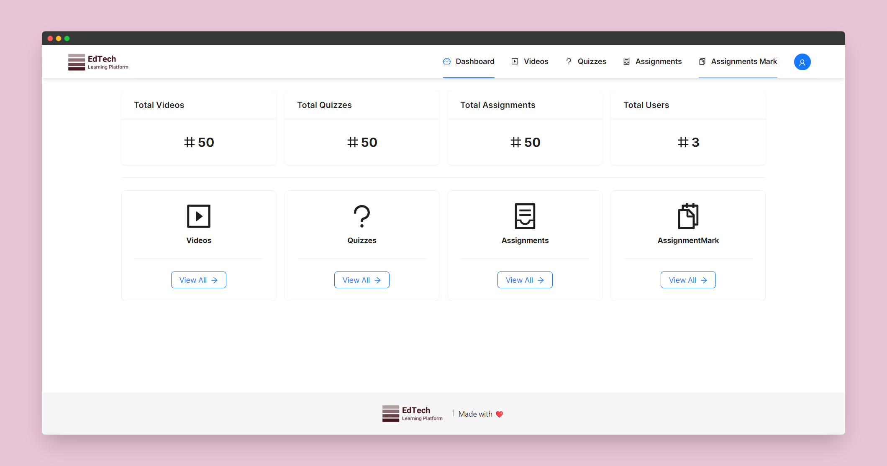Switch to the Assignments nav tab
887x466 pixels.
[x=652, y=61]
